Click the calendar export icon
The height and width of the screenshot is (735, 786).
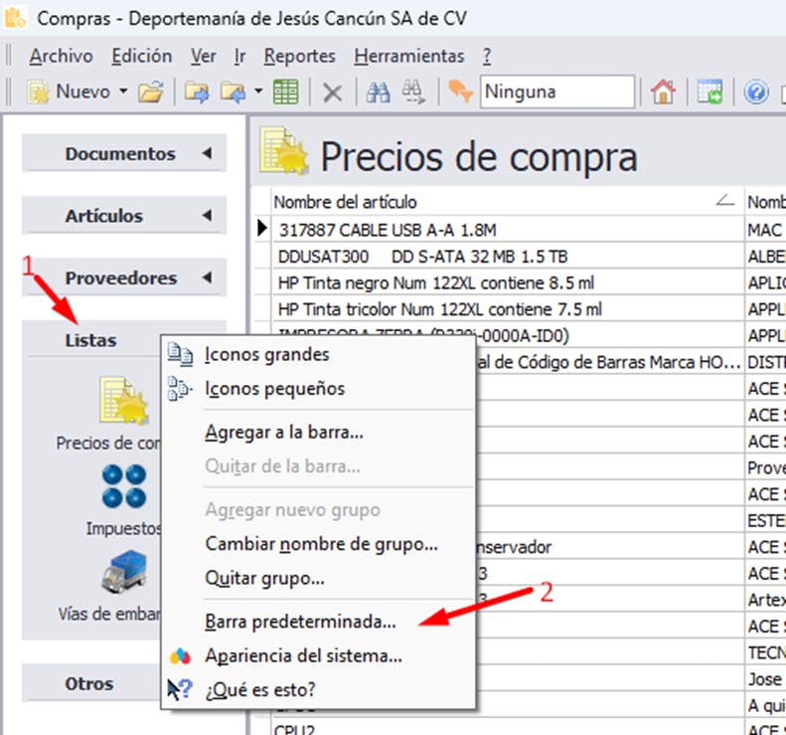(709, 92)
